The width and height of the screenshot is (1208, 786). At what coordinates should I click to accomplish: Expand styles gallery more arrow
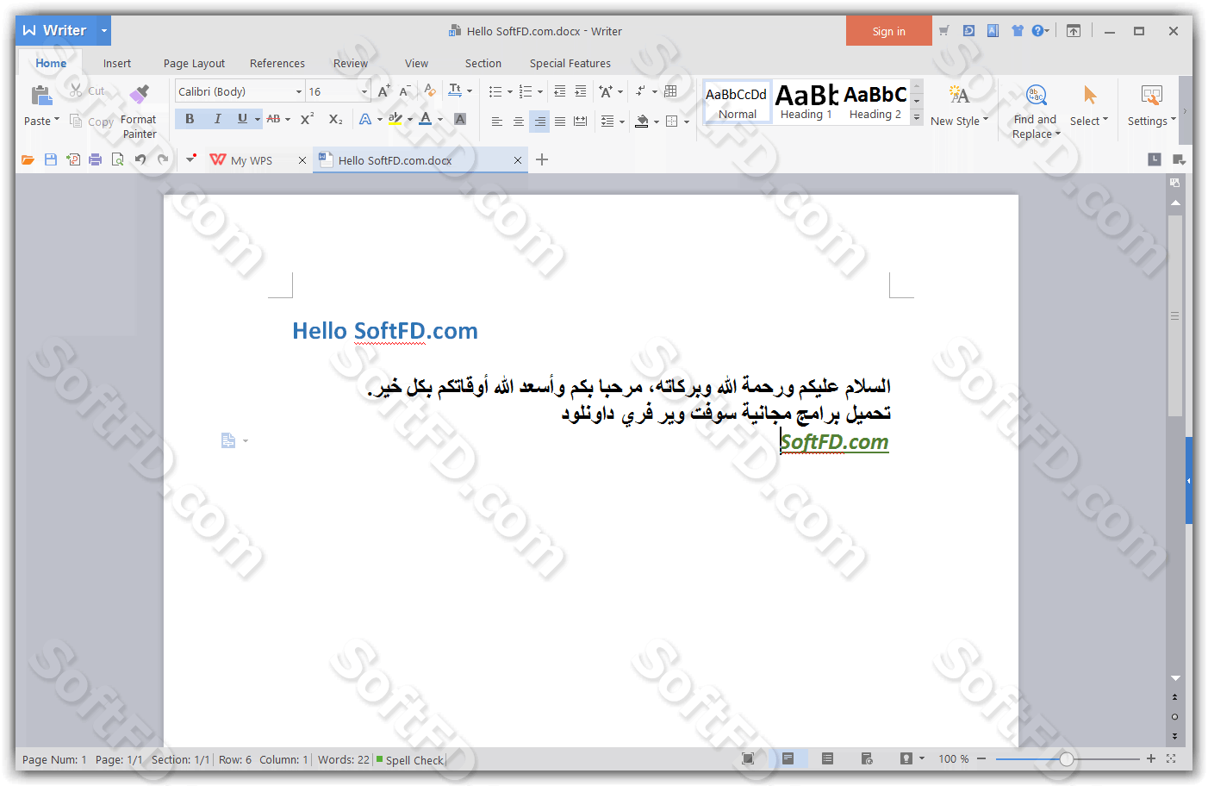click(x=917, y=117)
